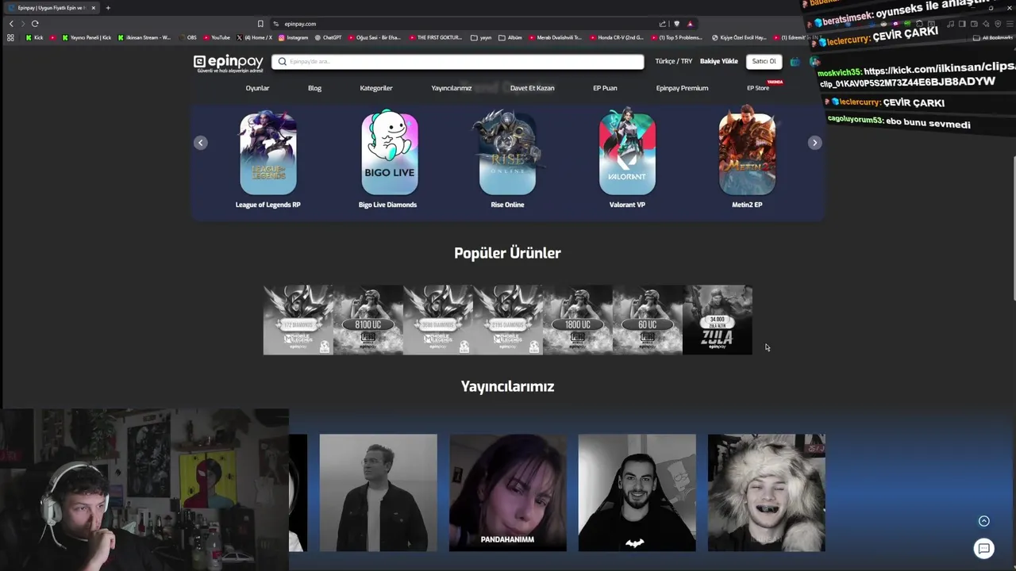The height and width of the screenshot is (571, 1016).
Task: Open THE FIRST GOKTUR bookmark
Action: tap(435, 37)
